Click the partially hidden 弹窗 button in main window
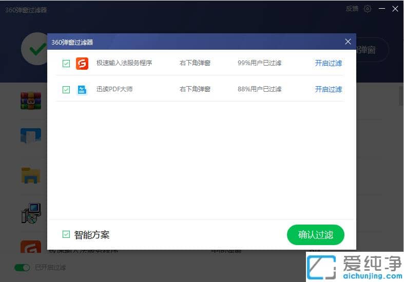The height and width of the screenshot is (282, 404). pyautogui.click(x=372, y=50)
